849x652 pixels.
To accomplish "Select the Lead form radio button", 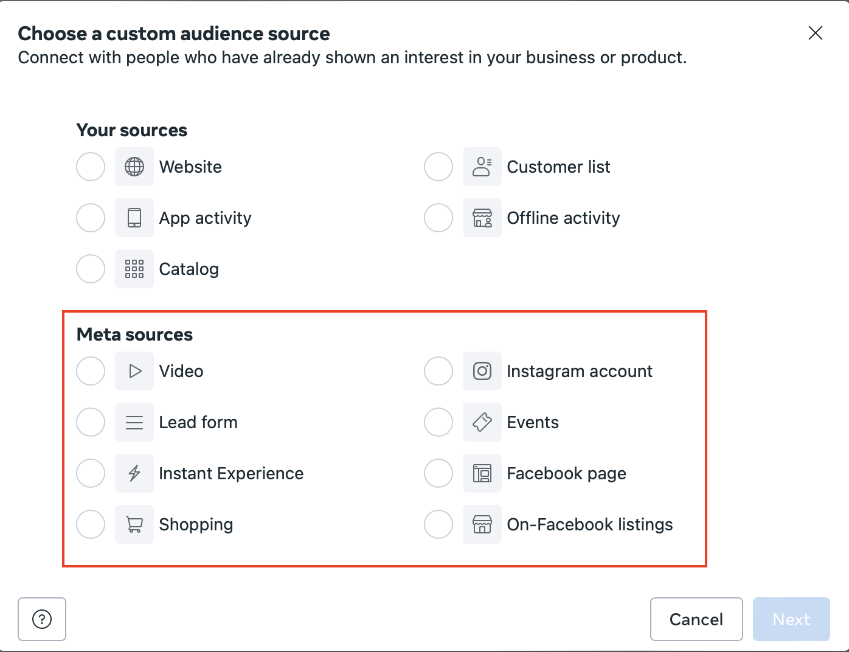I will click(x=91, y=422).
